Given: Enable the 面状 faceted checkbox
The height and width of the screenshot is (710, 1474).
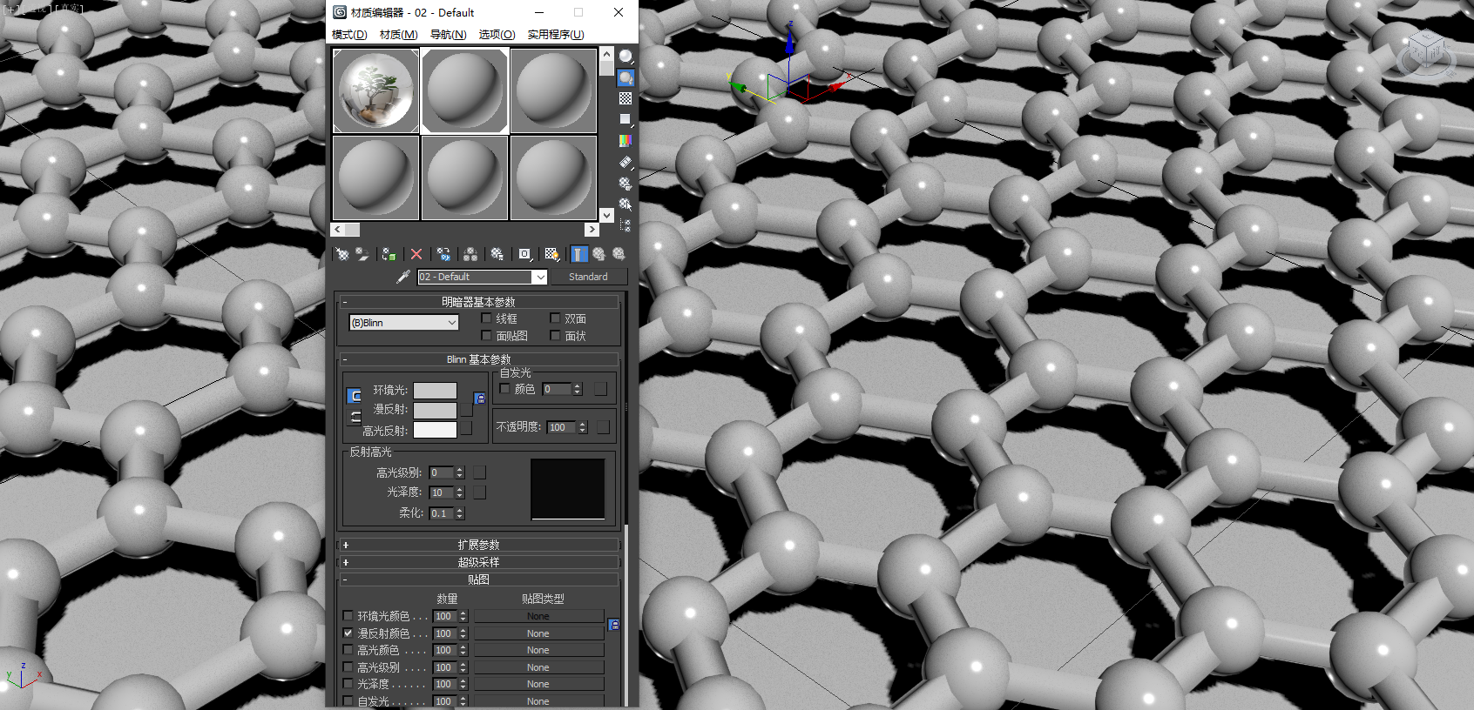Looking at the screenshot, I should (555, 336).
